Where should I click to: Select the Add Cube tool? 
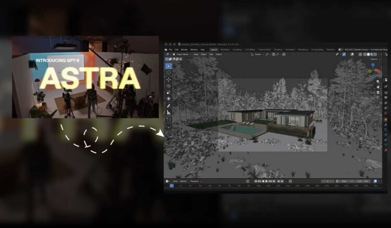click(168, 120)
